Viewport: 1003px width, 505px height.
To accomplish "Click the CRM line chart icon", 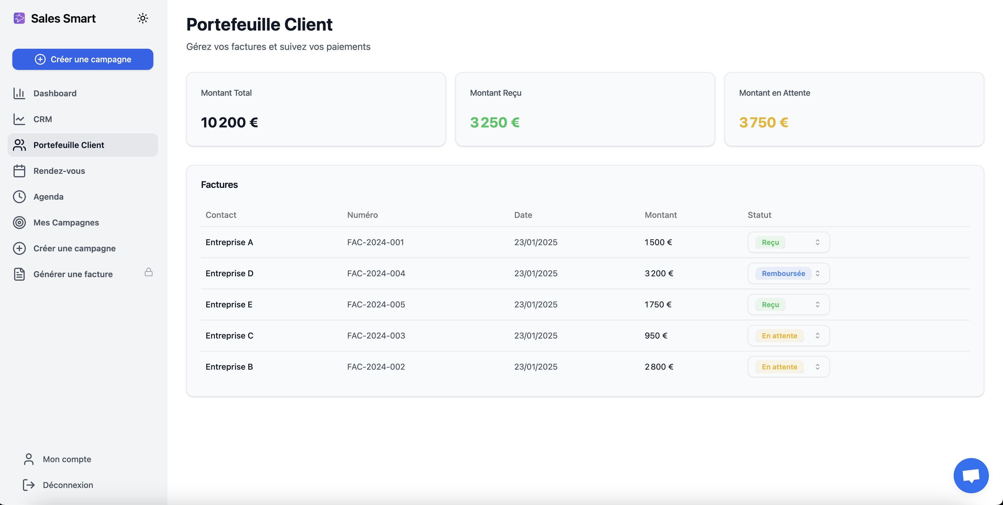I will pyautogui.click(x=19, y=119).
